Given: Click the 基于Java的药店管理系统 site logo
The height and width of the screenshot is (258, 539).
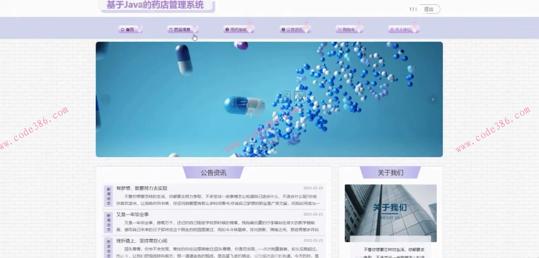Looking at the screenshot, I should point(156,5).
